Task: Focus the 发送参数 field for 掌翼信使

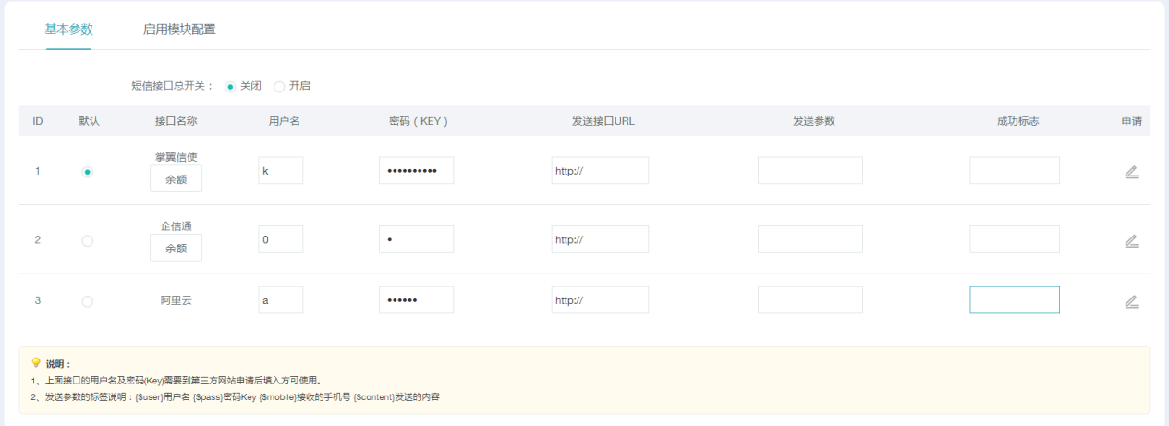Action: (810, 171)
